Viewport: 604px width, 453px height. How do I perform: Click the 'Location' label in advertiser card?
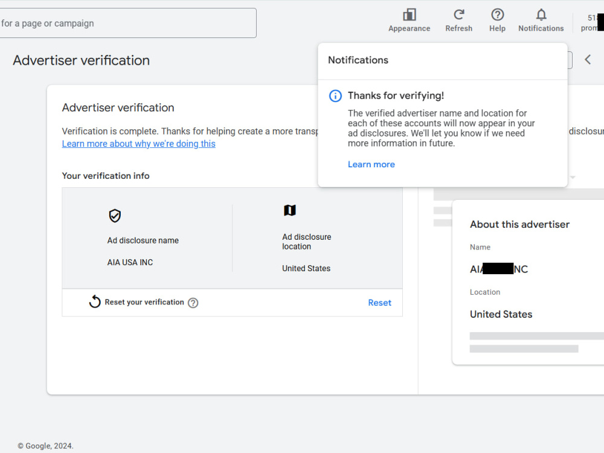click(x=484, y=292)
